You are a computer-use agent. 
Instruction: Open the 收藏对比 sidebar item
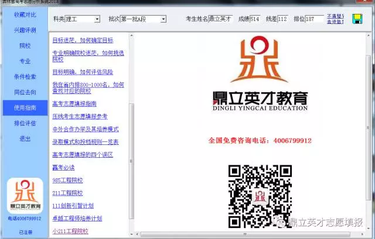[25, 15]
